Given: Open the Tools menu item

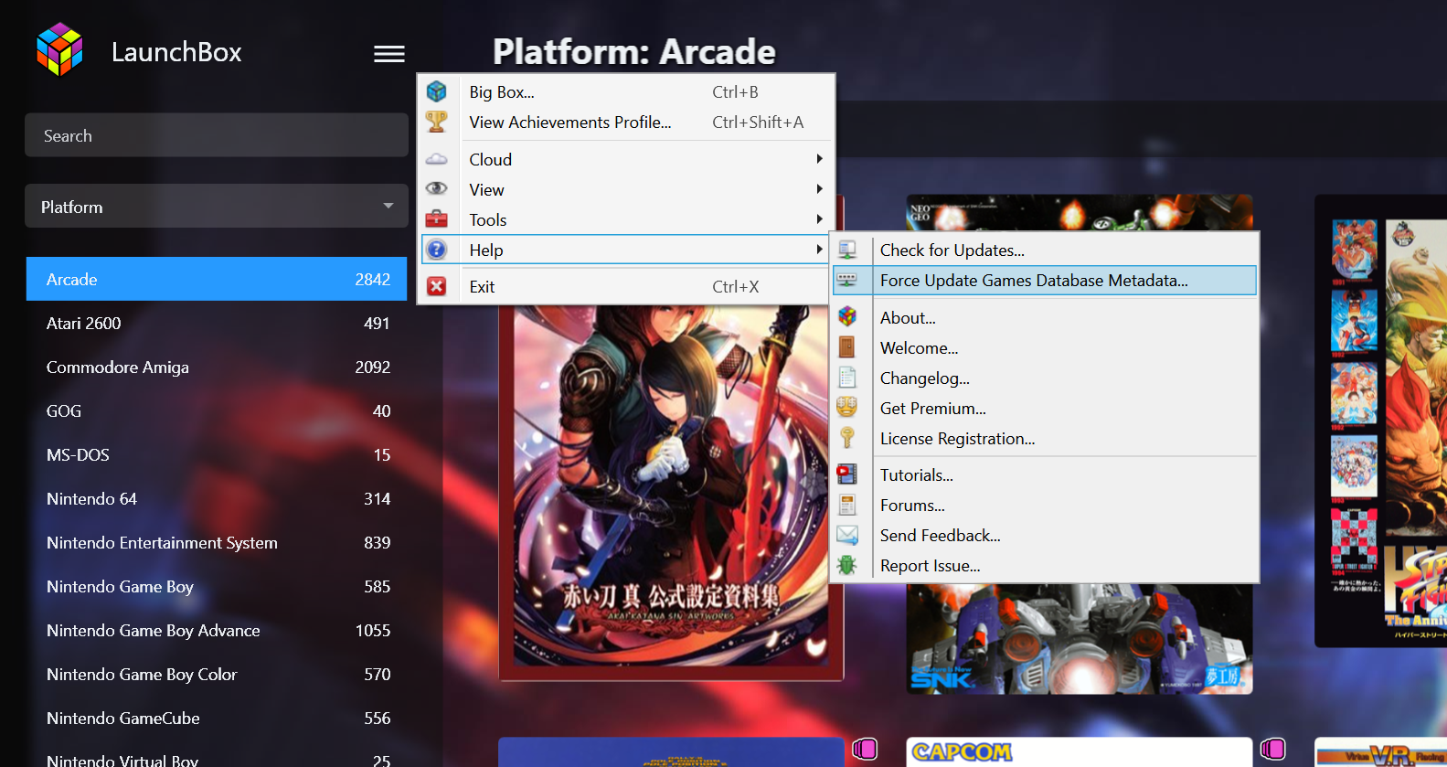Looking at the screenshot, I should coord(626,219).
